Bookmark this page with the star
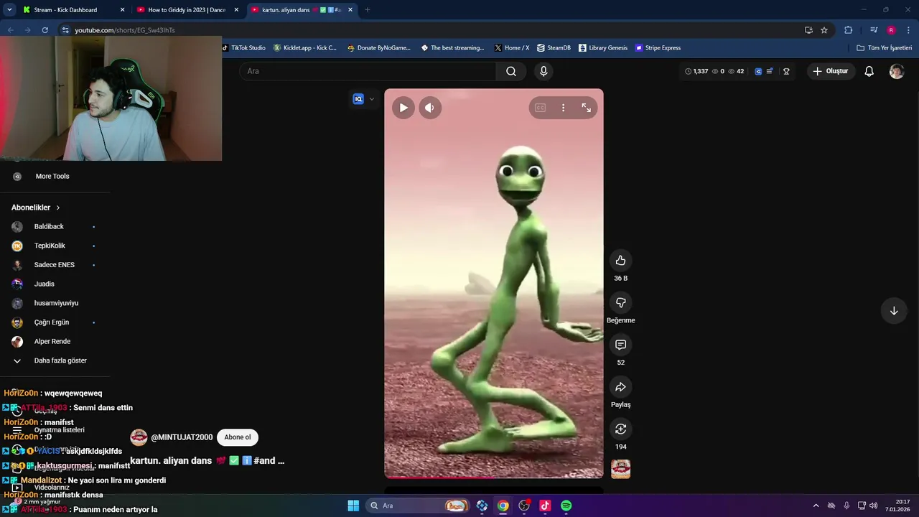 pos(824,30)
